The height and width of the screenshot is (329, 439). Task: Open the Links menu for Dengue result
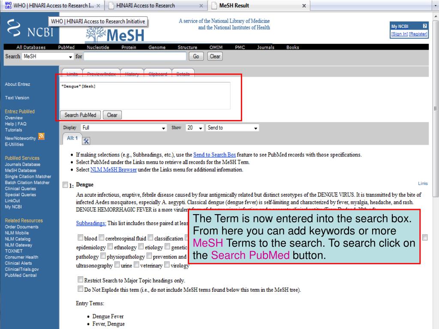[x=423, y=183]
